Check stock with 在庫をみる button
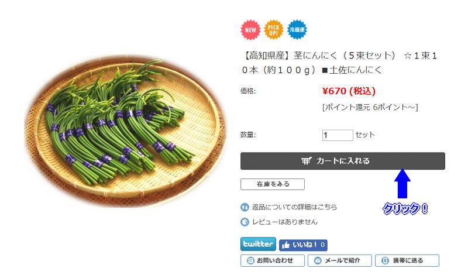 click(273, 184)
